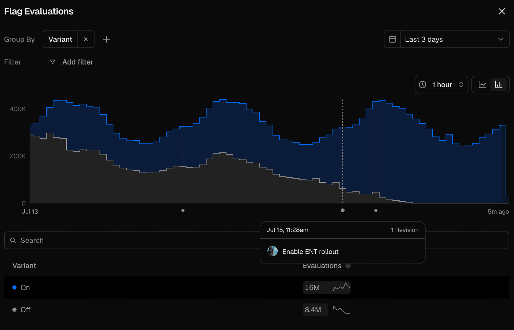
Task: Toggle the Off variant row
Action: pos(256,310)
